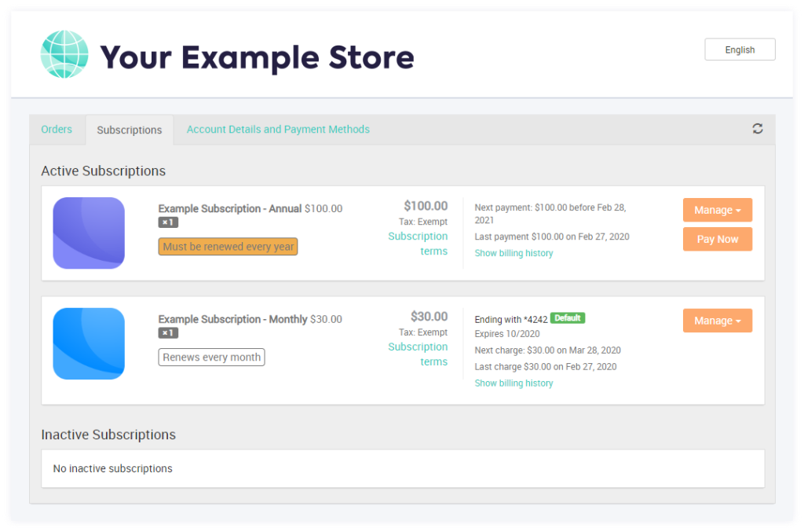Click the refresh icon to reload subscriptions
The width and height of the screenshot is (804, 532).
click(757, 129)
